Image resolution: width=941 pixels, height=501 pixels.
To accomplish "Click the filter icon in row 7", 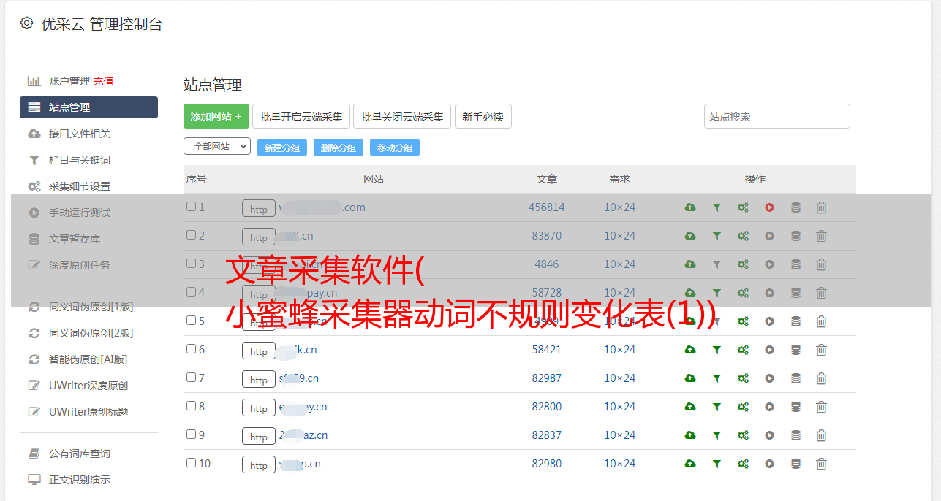I will click(717, 378).
